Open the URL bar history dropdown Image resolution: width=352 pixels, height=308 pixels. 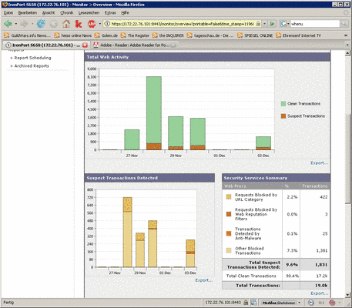coord(265,24)
